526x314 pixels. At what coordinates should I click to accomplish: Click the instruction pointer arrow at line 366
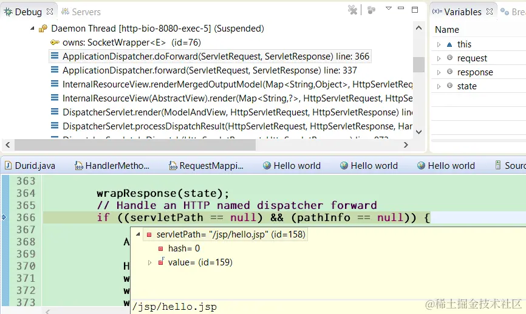coord(4,217)
